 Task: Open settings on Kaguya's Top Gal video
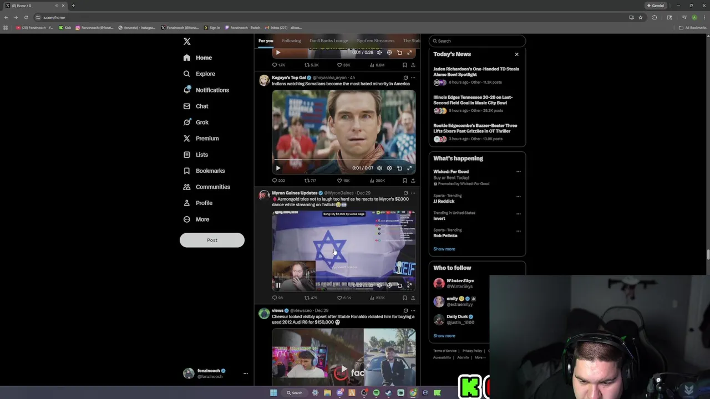(389, 168)
